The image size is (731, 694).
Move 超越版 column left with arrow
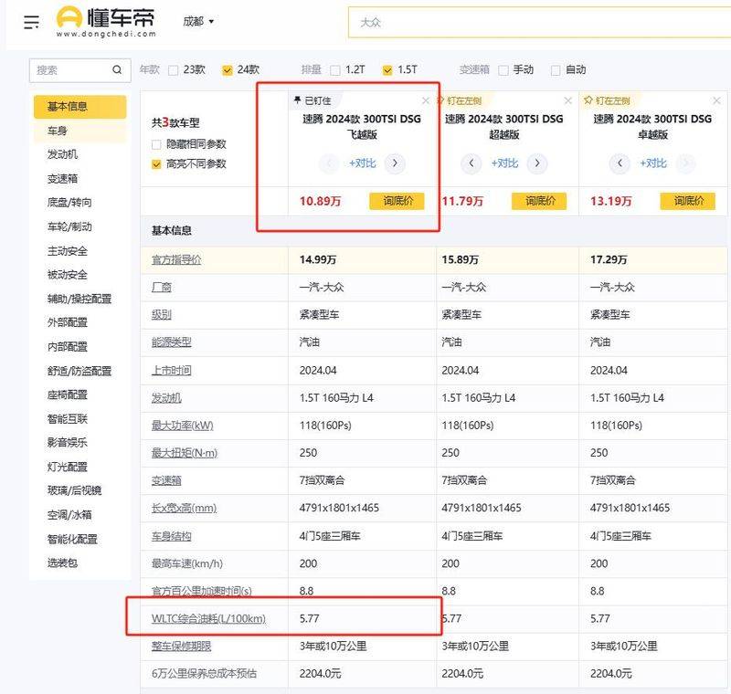[x=471, y=163]
